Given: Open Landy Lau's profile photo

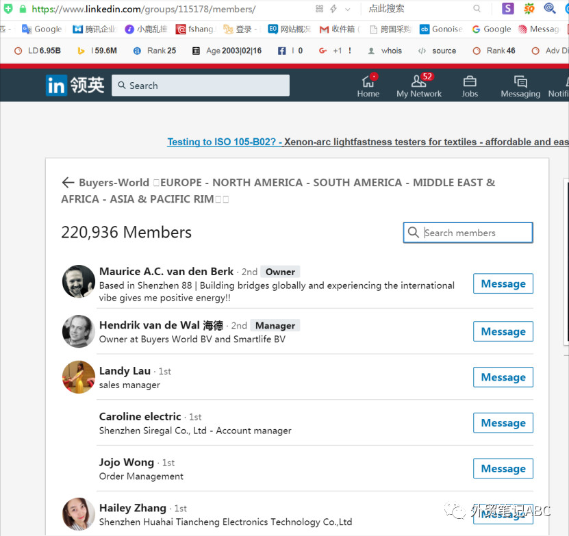Looking at the screenshot, I should click(x=79, y=377).
